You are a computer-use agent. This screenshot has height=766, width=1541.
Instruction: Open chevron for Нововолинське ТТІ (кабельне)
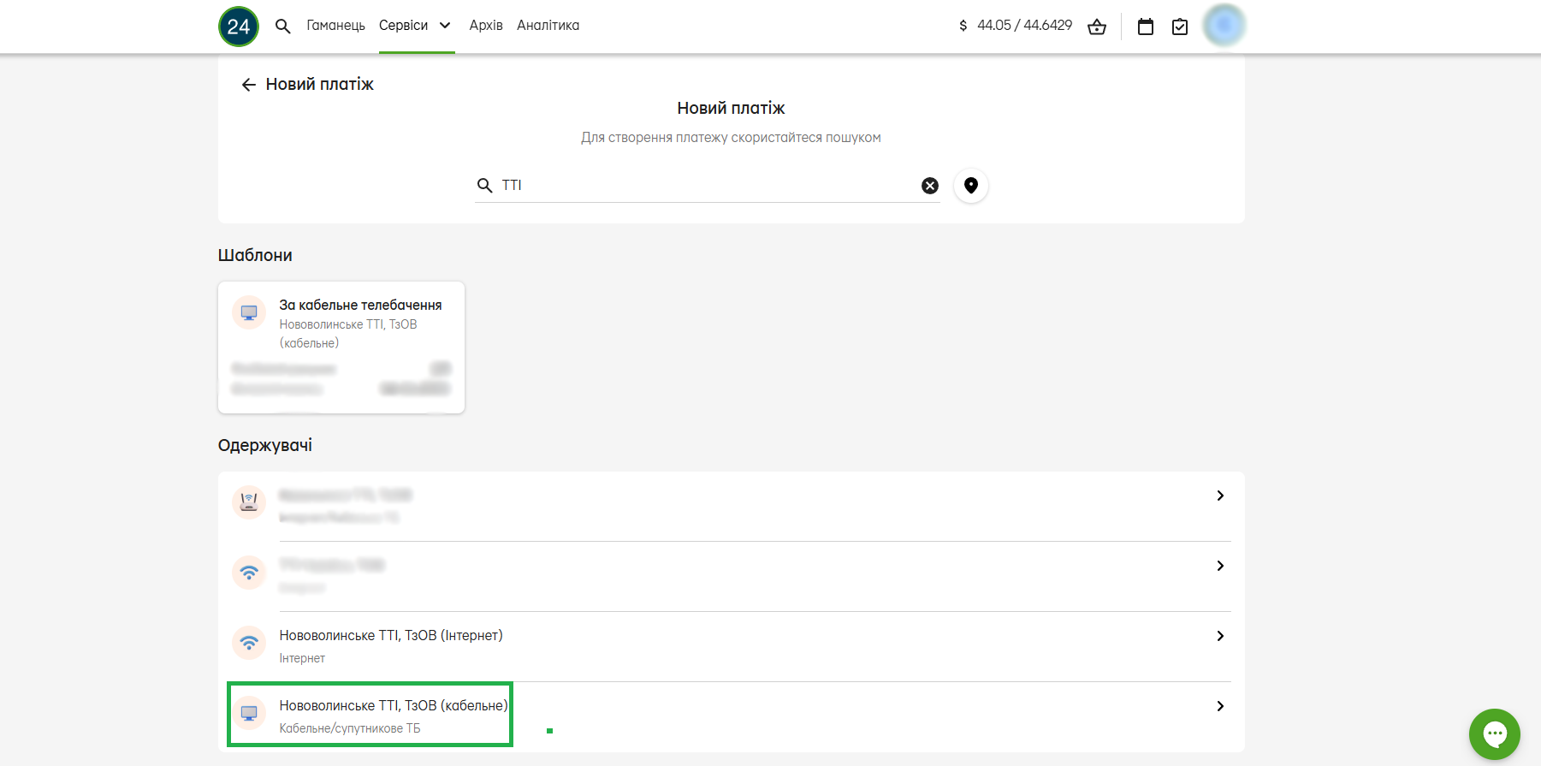1220,707
